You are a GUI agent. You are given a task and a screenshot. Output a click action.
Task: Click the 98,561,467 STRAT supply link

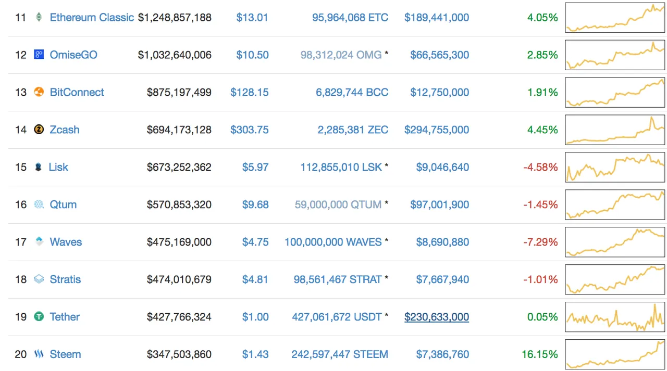(x=338, y=279)
